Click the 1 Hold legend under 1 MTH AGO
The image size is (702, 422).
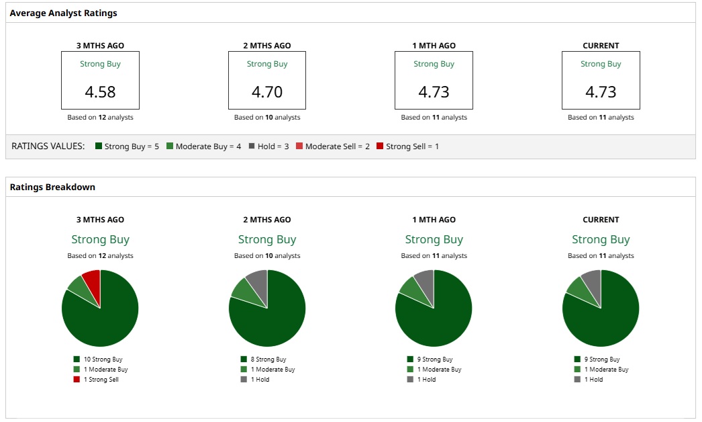click(421, 380)
